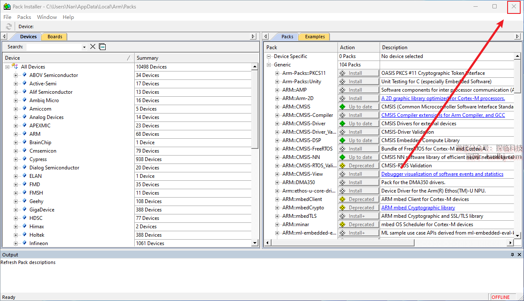The width and height of the screenshot is (524, 301).
Task: Close the Output panel
Action: 520,255
